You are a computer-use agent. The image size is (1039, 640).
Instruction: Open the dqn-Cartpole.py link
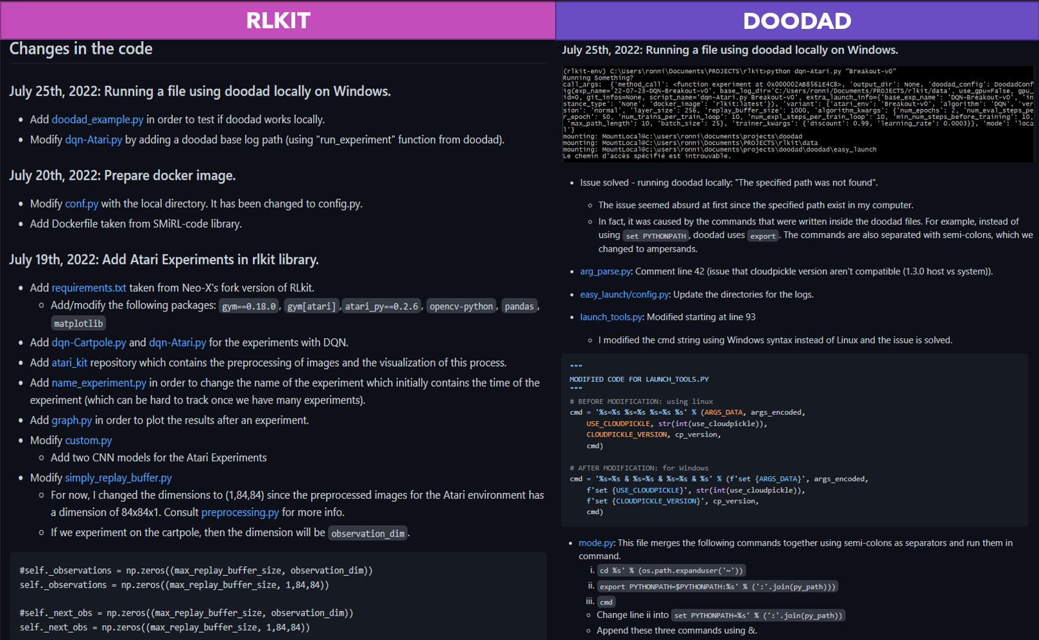[89, 342]
